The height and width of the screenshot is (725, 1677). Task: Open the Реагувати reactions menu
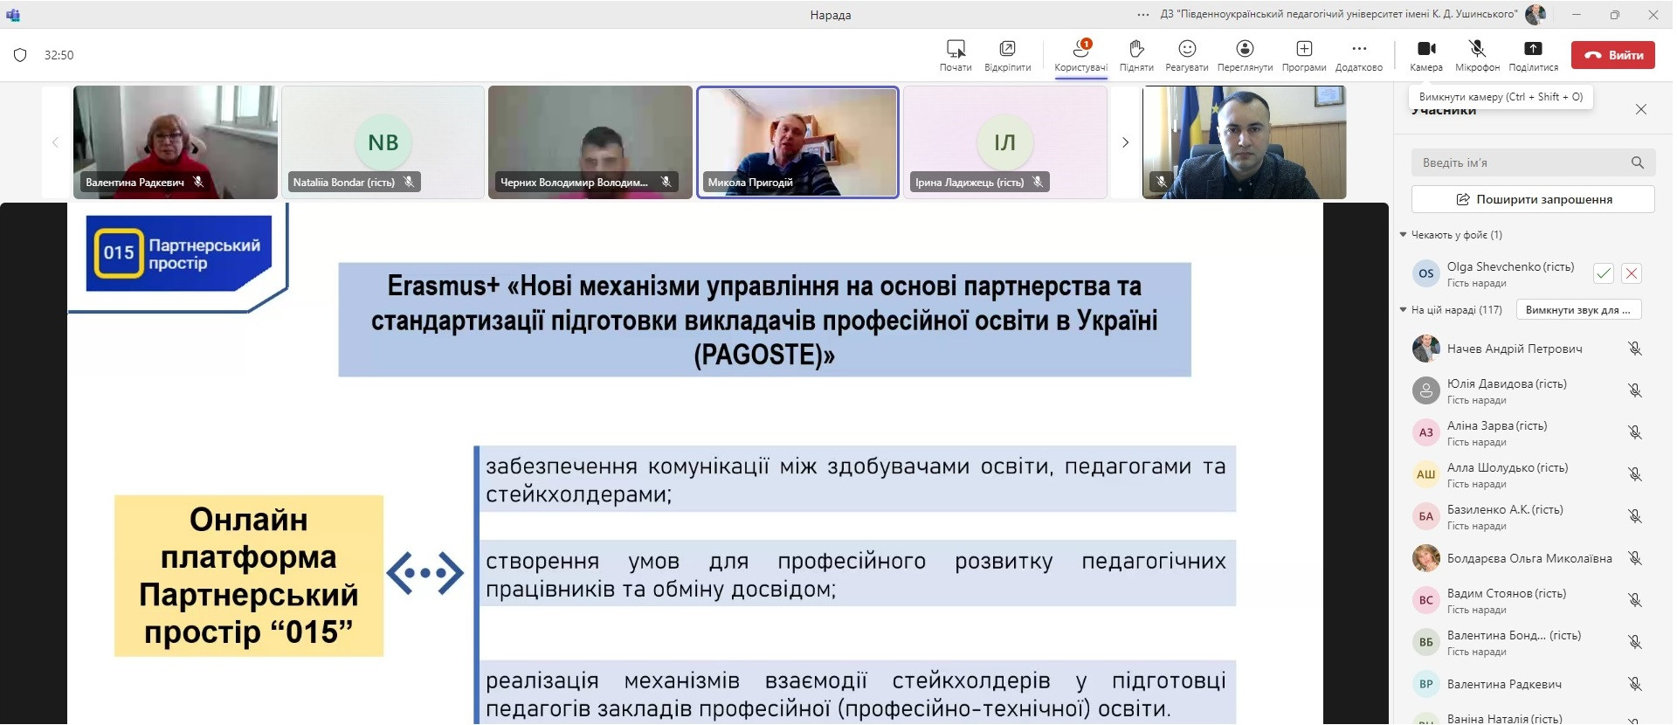pyautogui.click(x=1187, y=55)
